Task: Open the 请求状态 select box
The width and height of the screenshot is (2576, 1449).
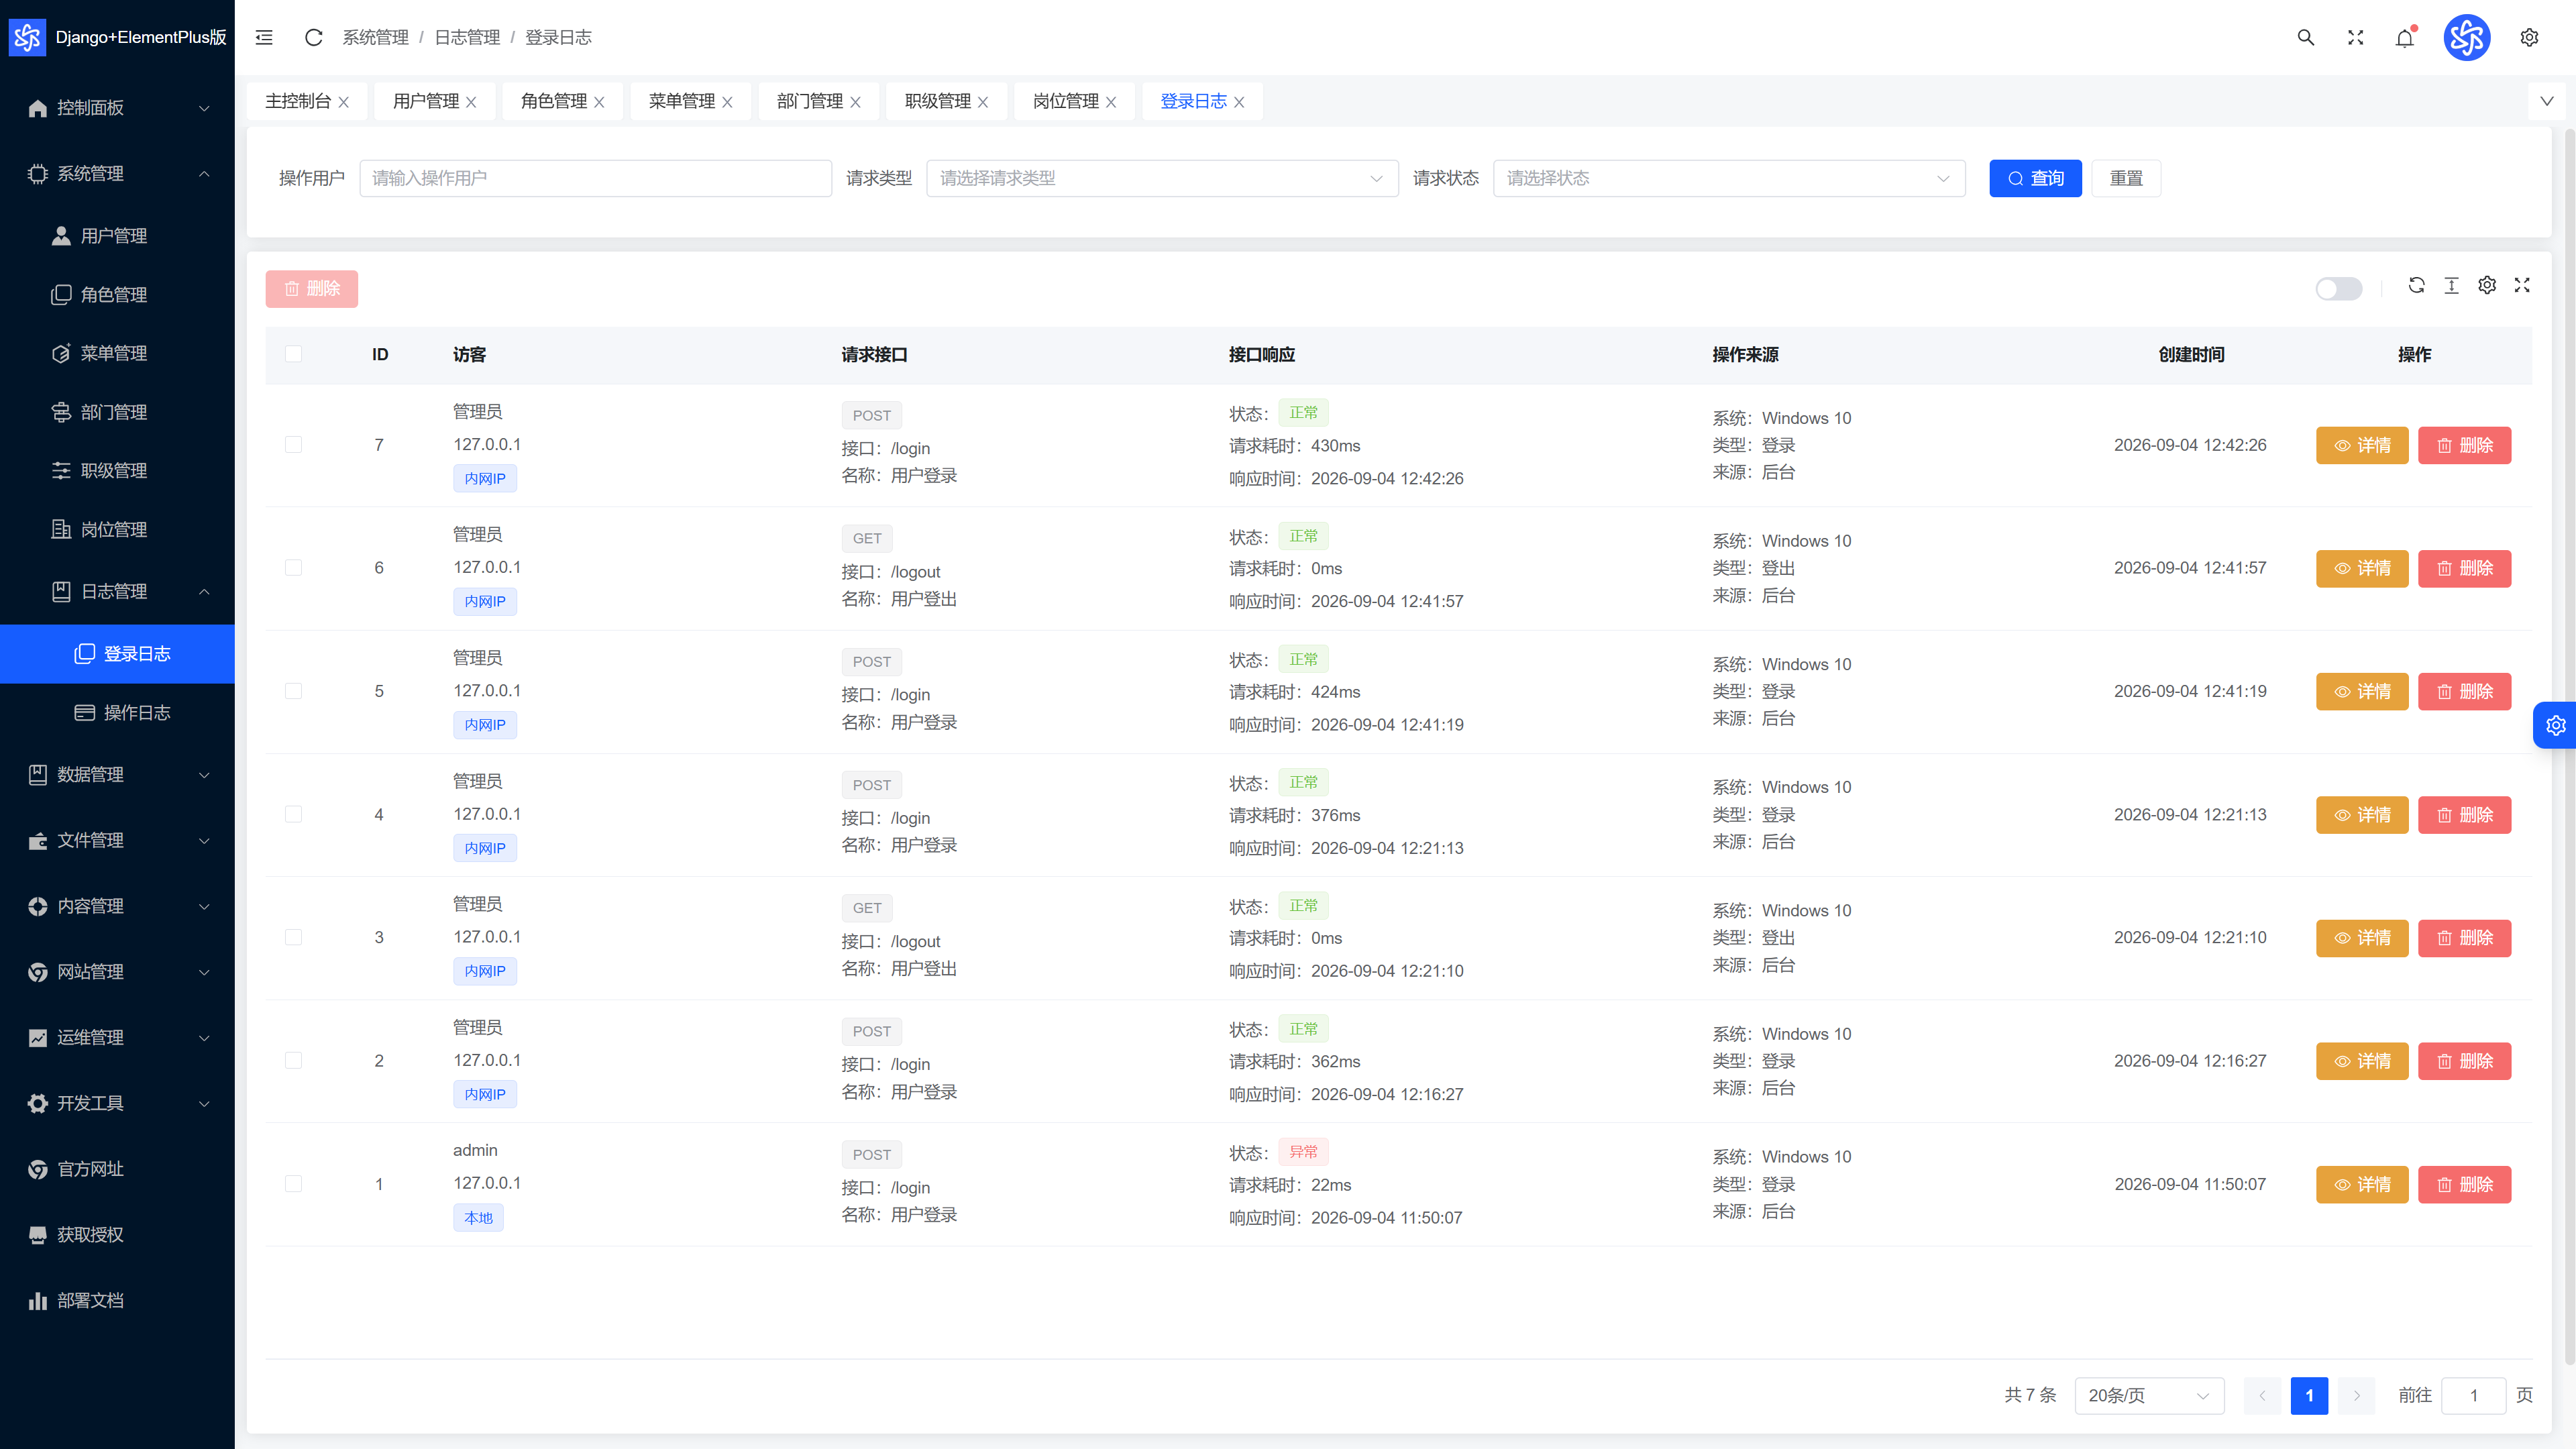Action: coord(1729,178)
